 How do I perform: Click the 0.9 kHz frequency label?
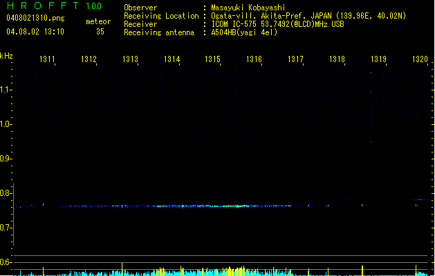tap(6, 159)
